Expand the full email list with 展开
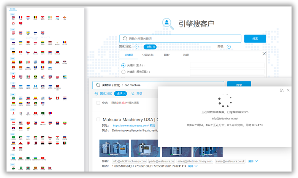This screenshot has width=298, height=178. pyautogui.click(x=253, y=161)
